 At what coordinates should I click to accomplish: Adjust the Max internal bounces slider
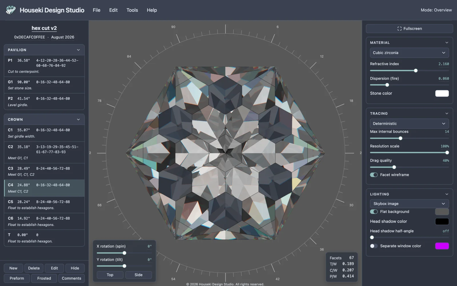(x=409, y=138)
